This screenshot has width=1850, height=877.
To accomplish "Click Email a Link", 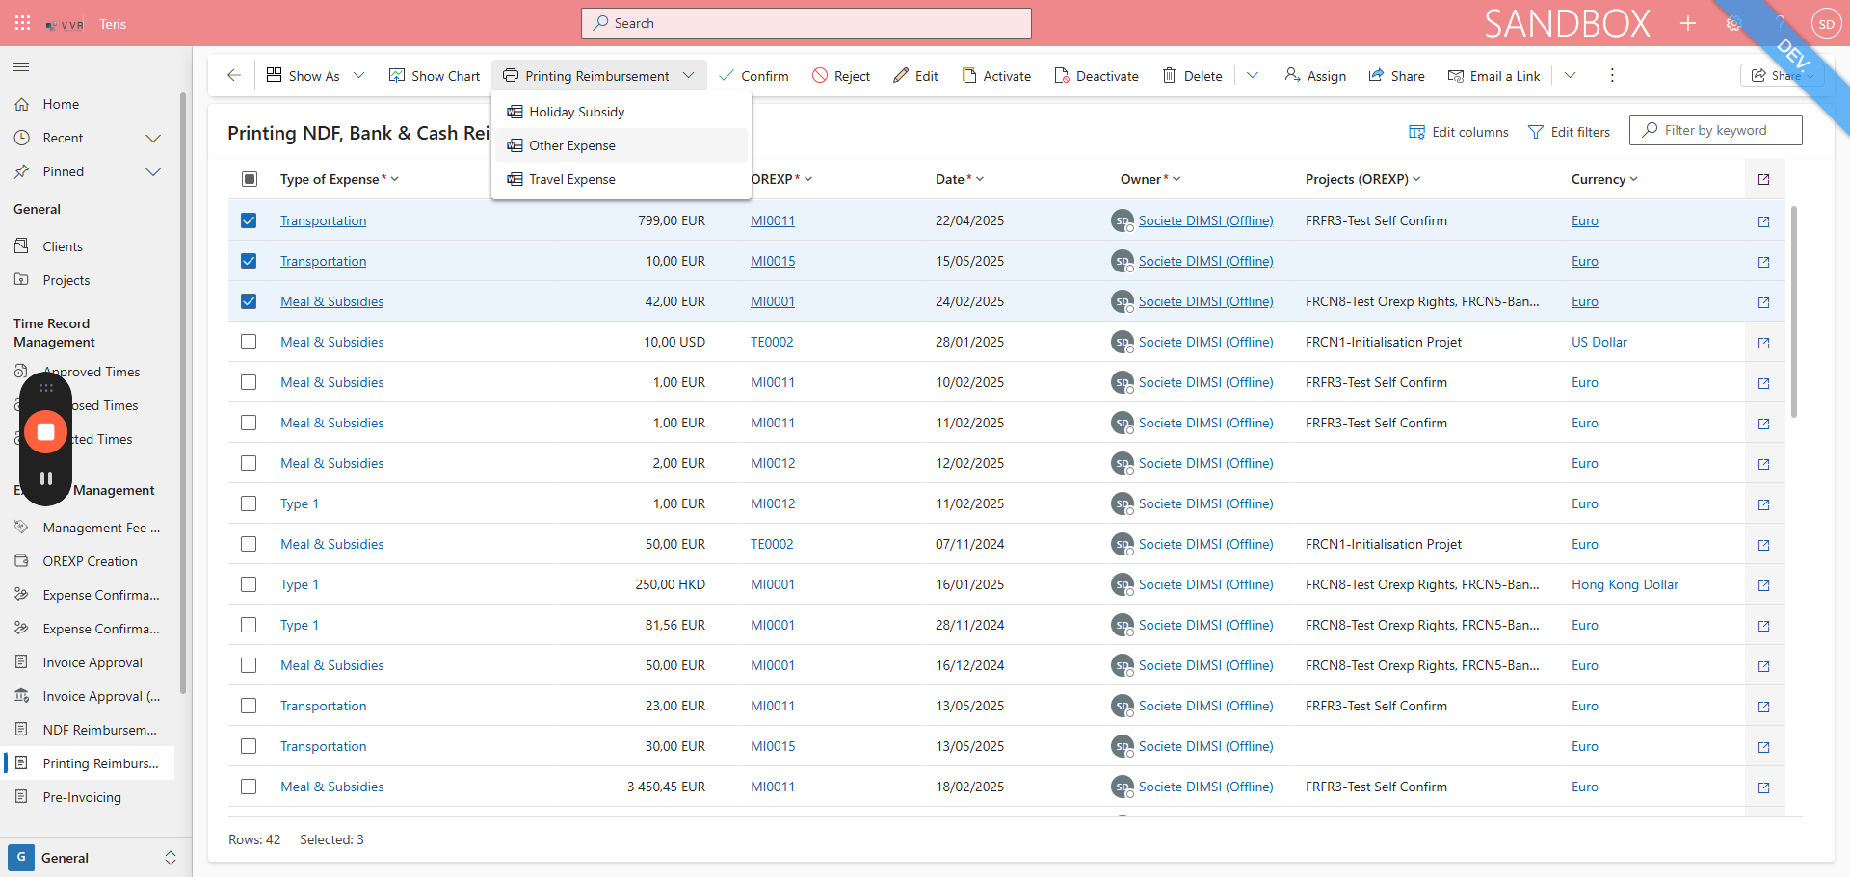I will click(x=1493, y=76).
